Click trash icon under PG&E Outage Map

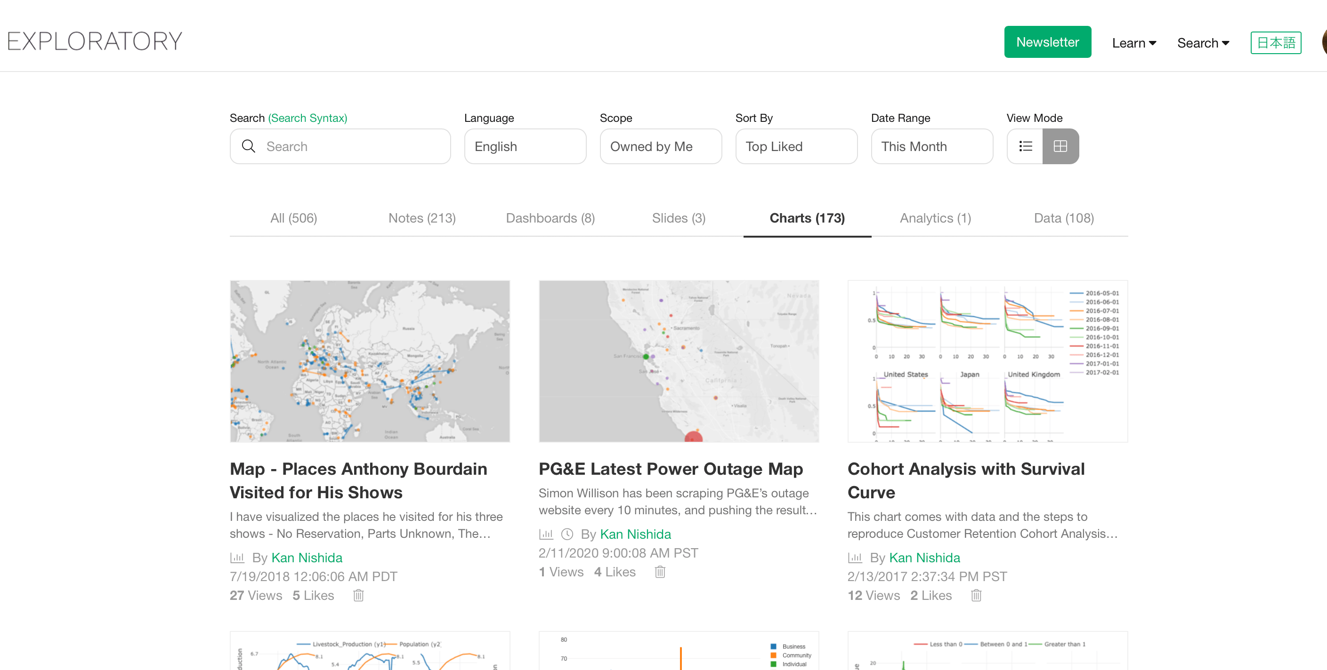[x=660, y=572]
